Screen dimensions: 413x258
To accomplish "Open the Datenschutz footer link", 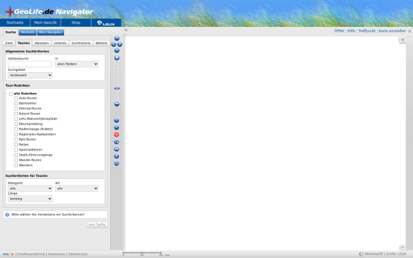I will point(78,254).
